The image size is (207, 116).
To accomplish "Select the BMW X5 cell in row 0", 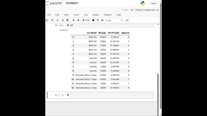I will coord(93,37).
